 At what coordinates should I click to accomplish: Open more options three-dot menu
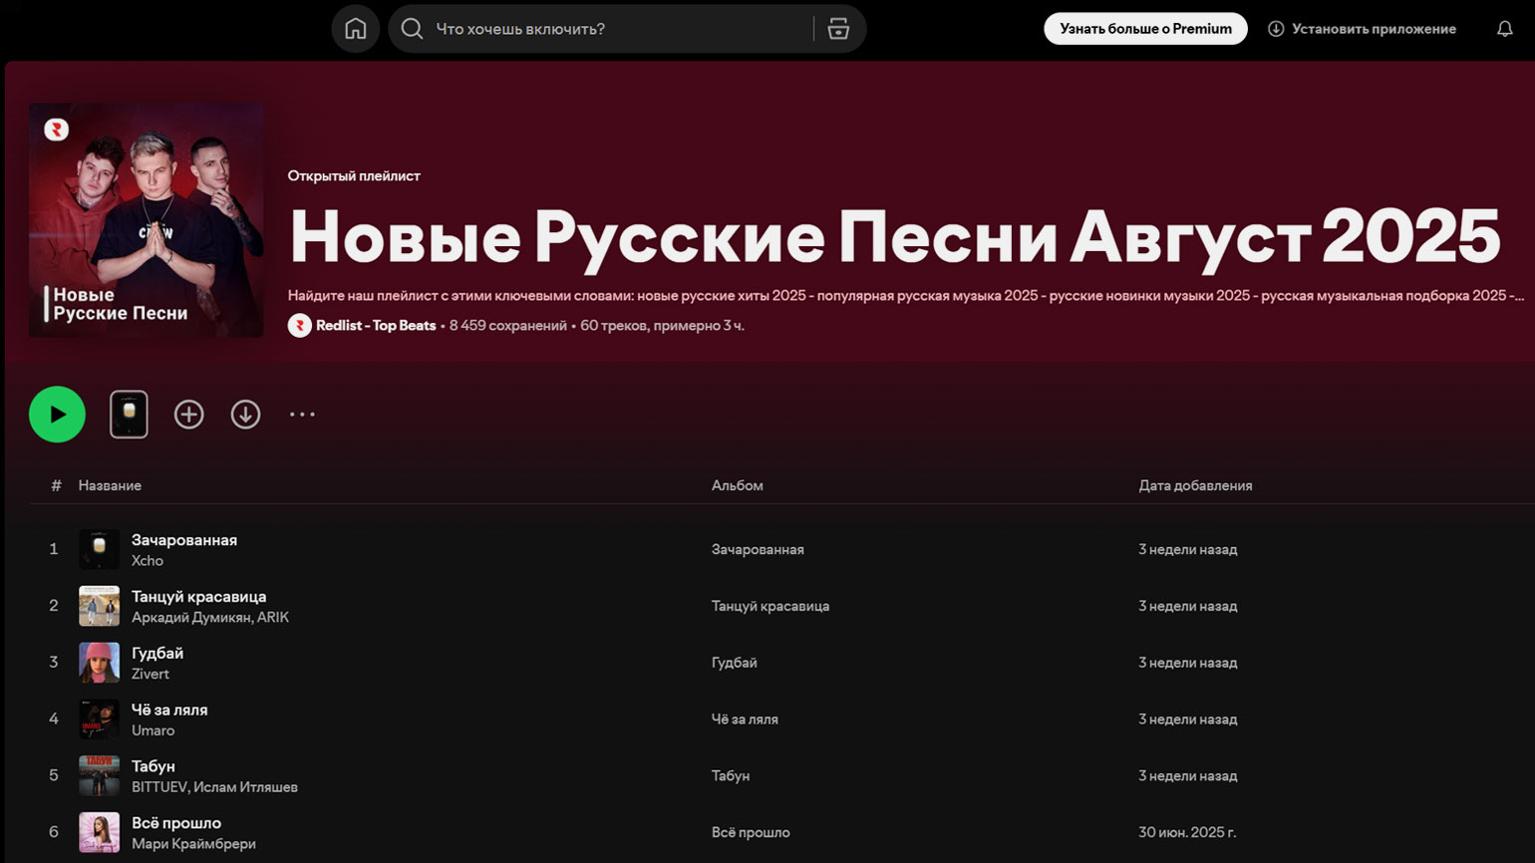pos(302,415)
